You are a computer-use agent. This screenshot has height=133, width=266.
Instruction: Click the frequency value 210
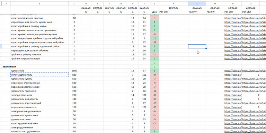[x=74, y=95]
